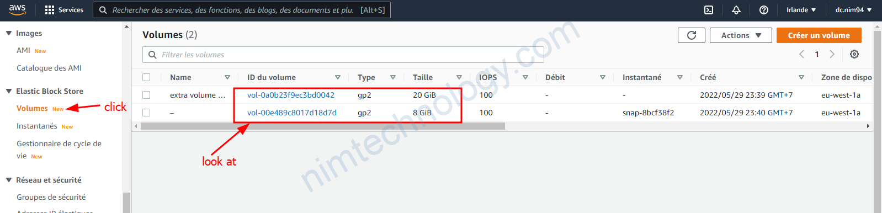This screenshot has height=213, width=882.
Task: Click the Services label
Action: [x=71, y=10]
